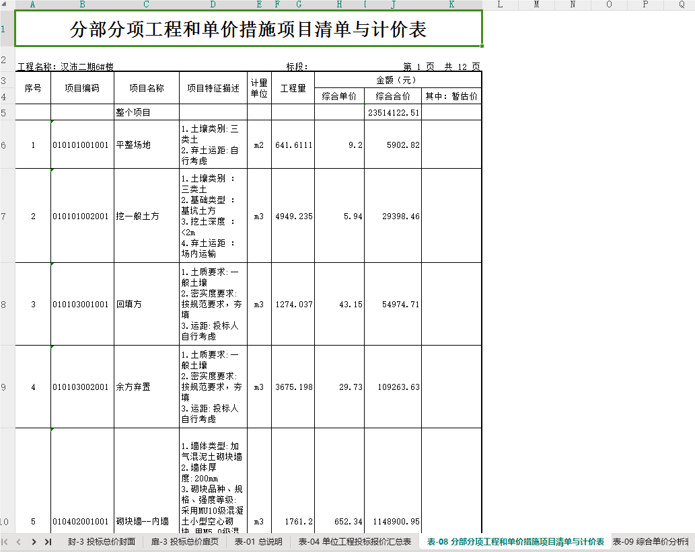Click the 其中：暂估价 header cell
This screenshot has height=552, width=695.
[x=451, y=96]
